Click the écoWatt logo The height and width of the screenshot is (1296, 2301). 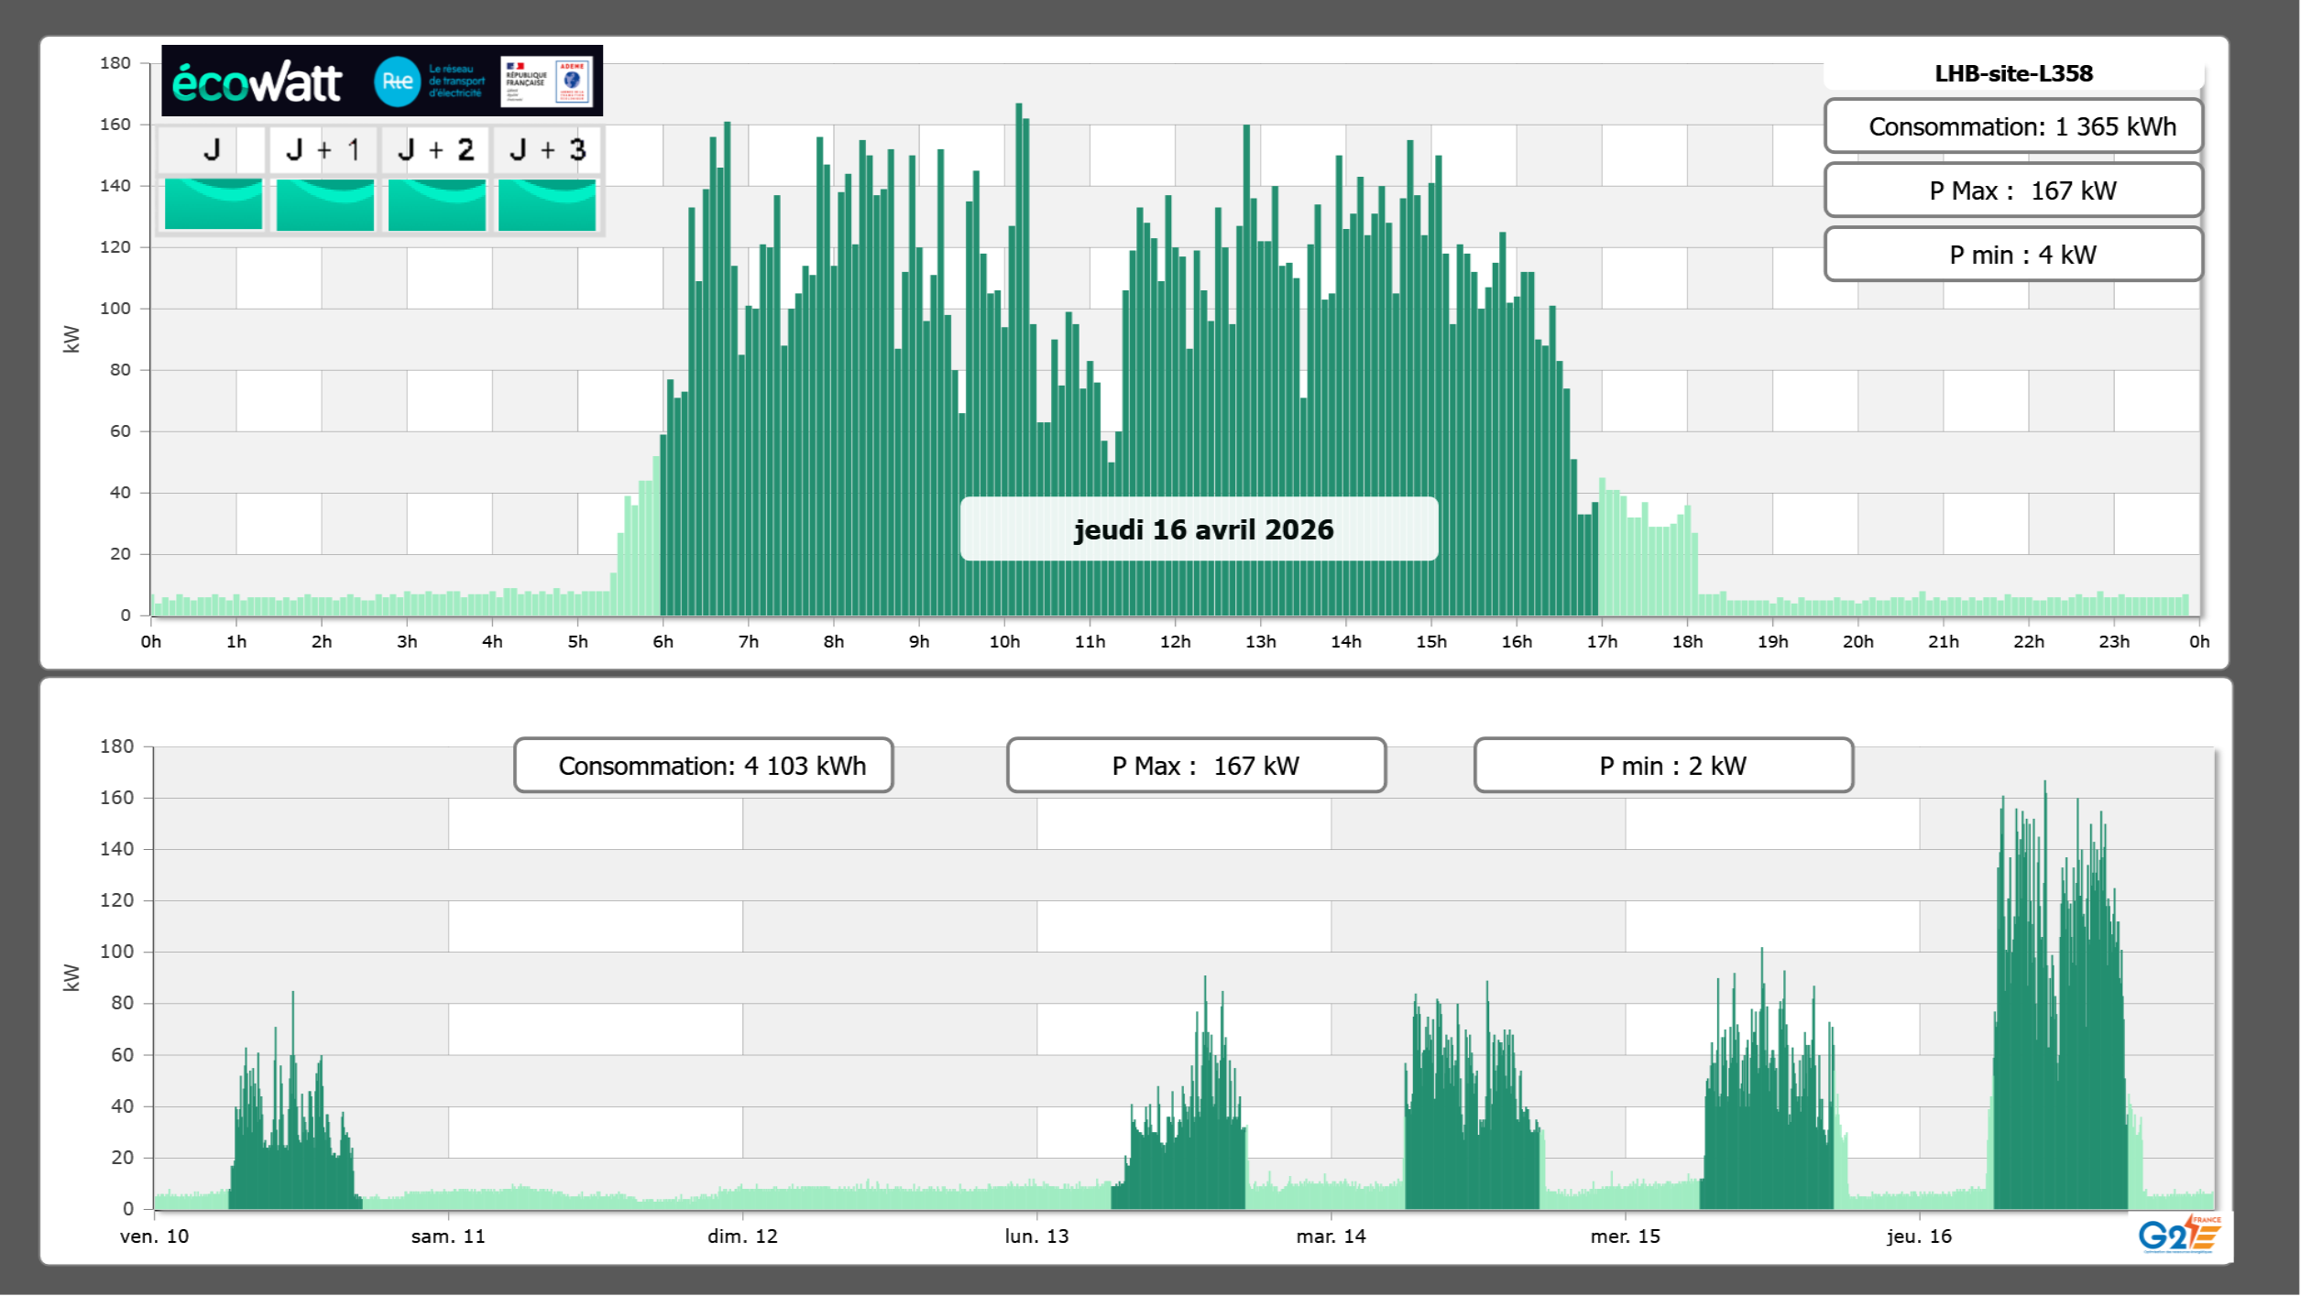tap(257, 82)
